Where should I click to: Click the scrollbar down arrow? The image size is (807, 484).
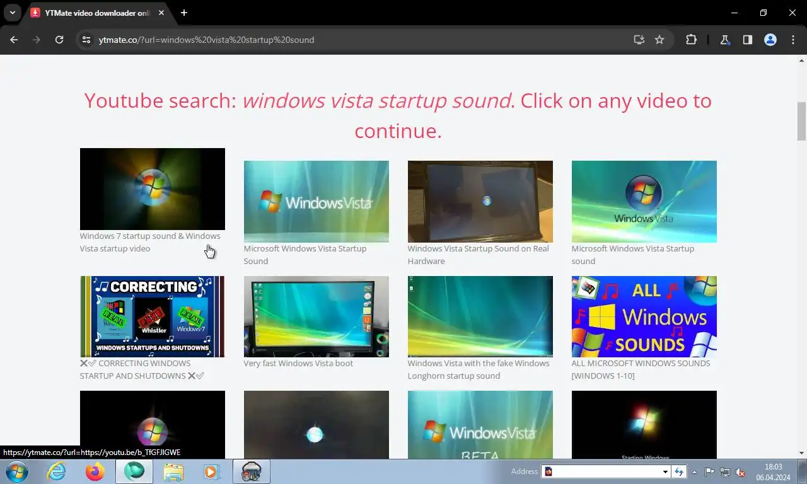click(x=802, y=453)
